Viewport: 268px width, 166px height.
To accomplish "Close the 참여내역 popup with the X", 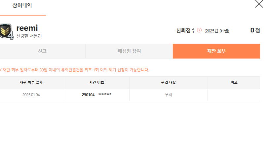I will pos(259,4).
